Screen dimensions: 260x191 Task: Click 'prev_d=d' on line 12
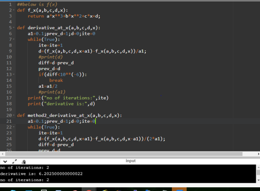coord(49,69)
